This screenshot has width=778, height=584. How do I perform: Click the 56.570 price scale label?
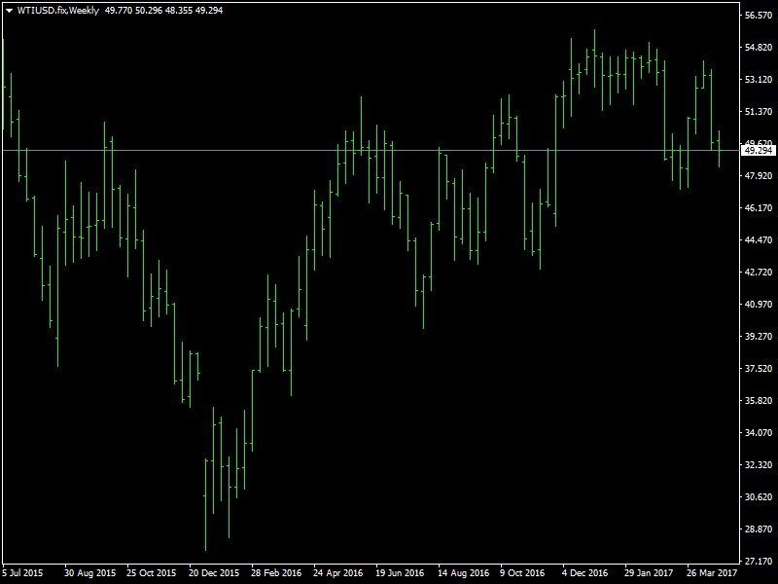(759, 16)
